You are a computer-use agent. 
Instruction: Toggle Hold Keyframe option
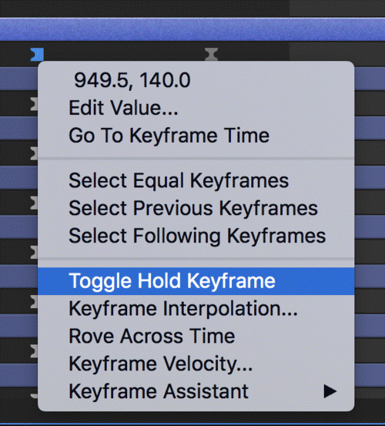pos(196,281)
